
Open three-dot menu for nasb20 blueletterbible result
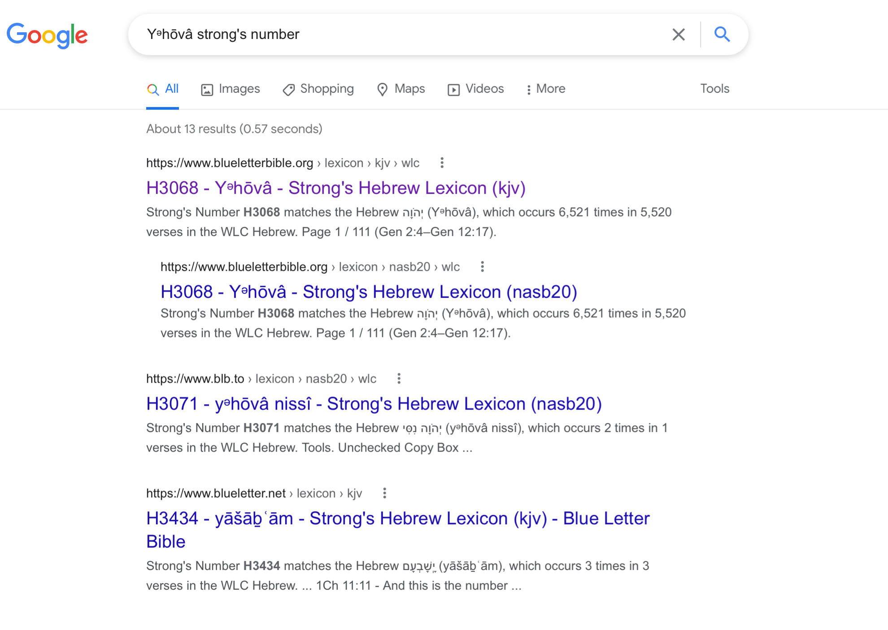[x=482, y=267]
